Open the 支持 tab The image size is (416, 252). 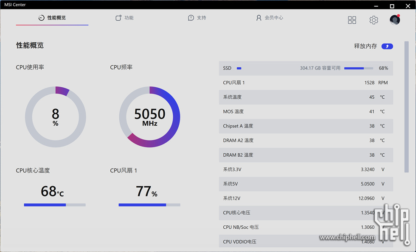tap(197, 18)
